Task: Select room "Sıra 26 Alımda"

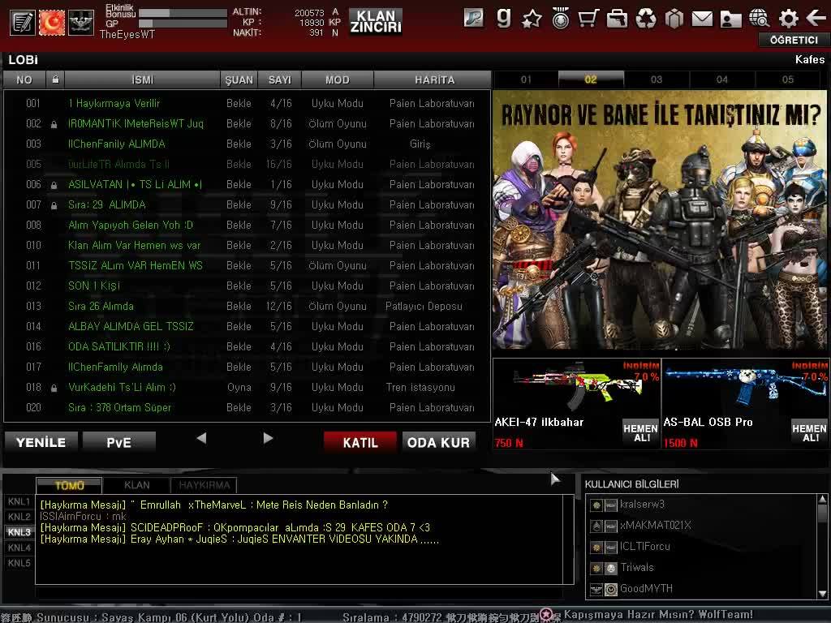Action: pos(247,306)
